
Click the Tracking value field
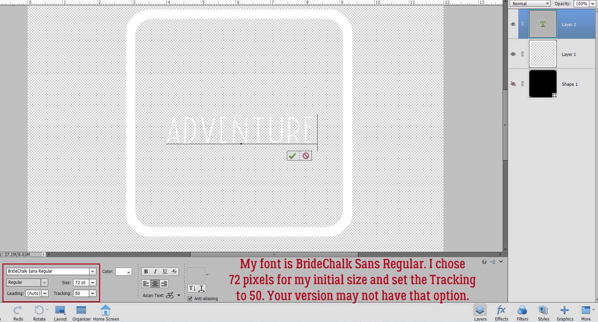click(81, 293)
